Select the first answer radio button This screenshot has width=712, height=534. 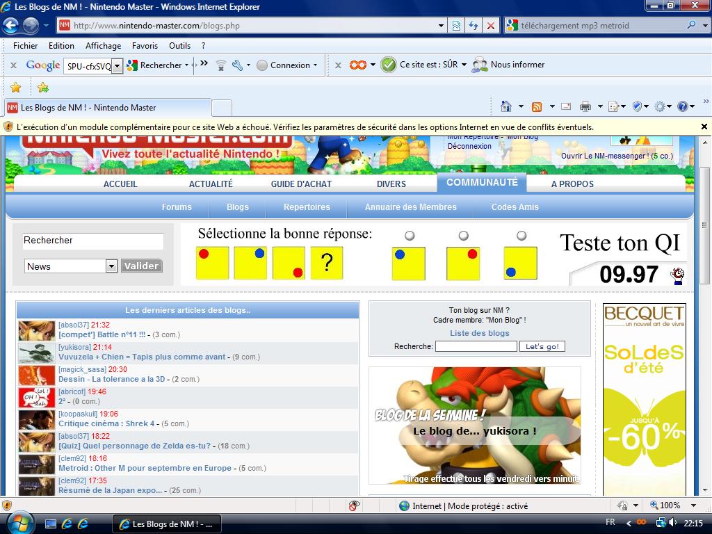410,236
